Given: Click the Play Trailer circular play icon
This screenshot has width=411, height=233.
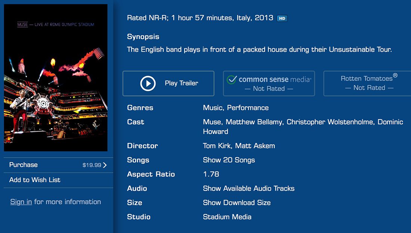Looking at the screenshot, I should point(148,83).
